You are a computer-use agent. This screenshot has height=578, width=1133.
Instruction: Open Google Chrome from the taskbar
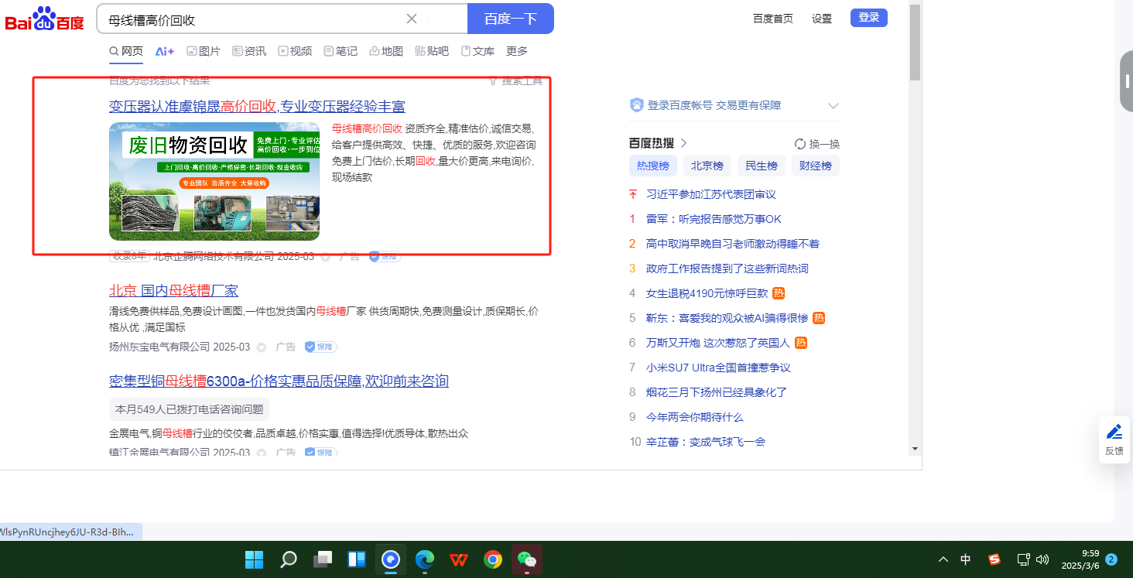tap(492, 559)
